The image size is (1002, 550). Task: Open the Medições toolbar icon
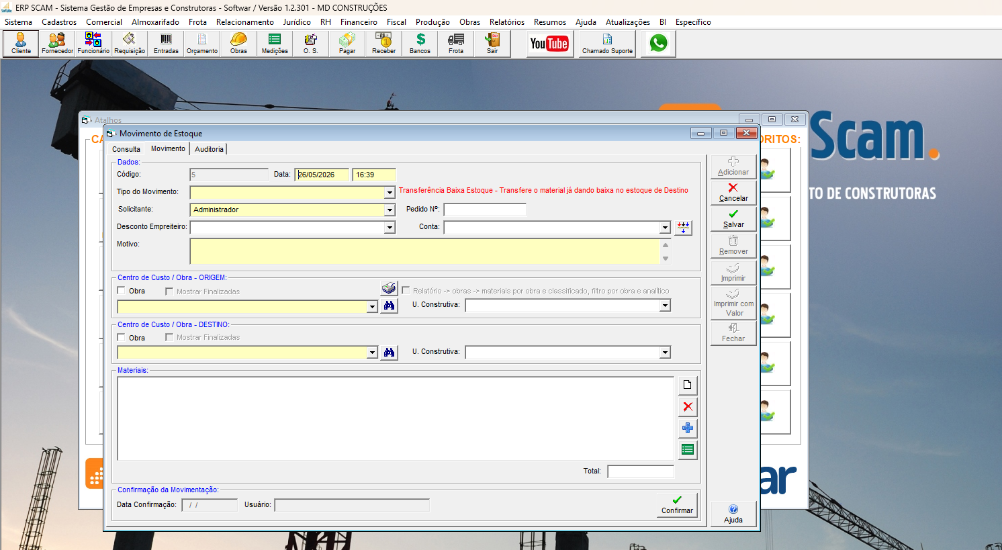275,44
